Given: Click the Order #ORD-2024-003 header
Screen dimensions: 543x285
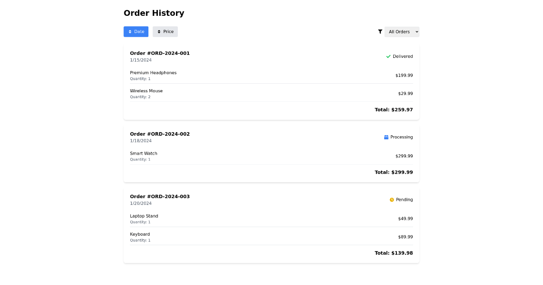Looking at the screenshot, I should [160, 196].
